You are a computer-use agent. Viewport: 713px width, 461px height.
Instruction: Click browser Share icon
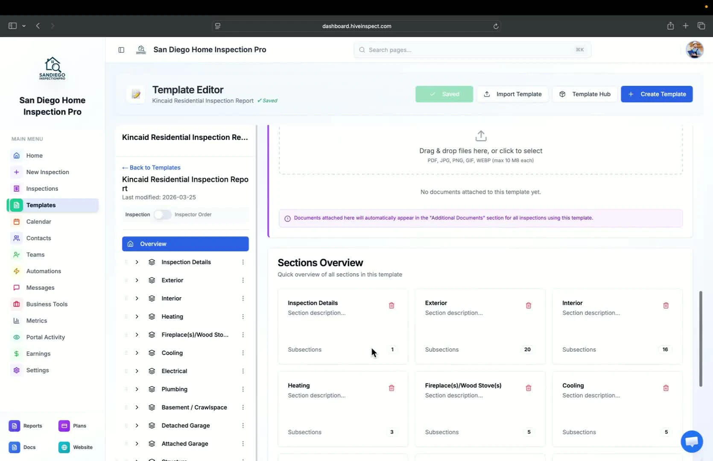(670, 26)
